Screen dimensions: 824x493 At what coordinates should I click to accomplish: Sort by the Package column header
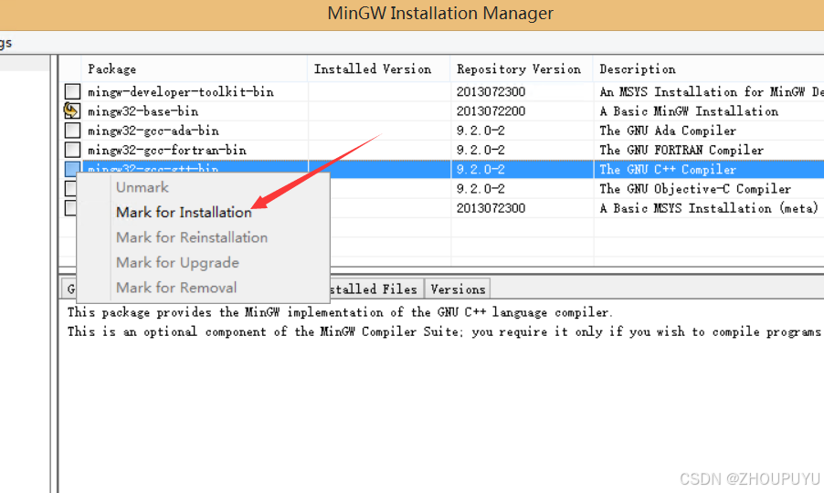pyautogui.click(x=194, y=68)
